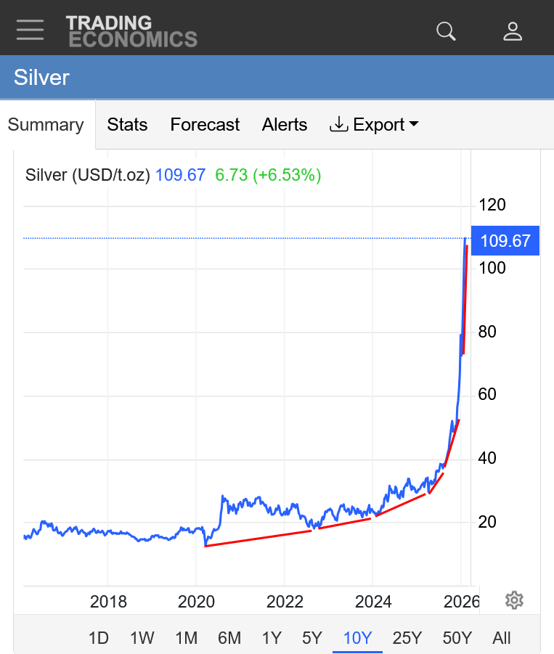
Task: Show full history with All
Action: (x=502, y=638)
